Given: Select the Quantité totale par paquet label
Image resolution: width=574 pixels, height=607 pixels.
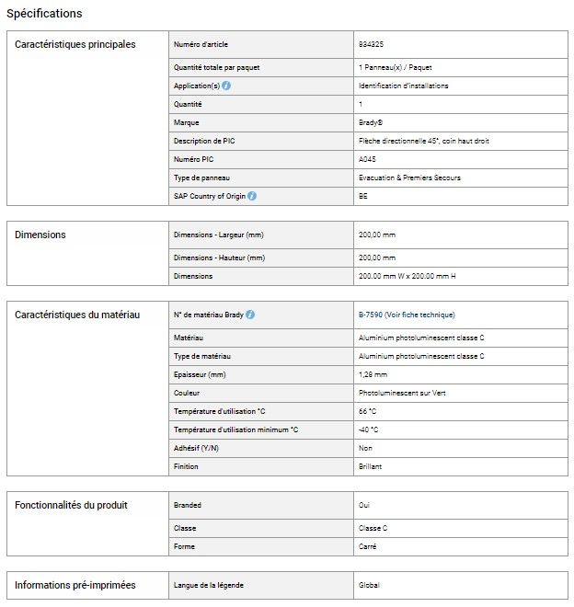Looking at the screenshot, I should click(218, 68).
